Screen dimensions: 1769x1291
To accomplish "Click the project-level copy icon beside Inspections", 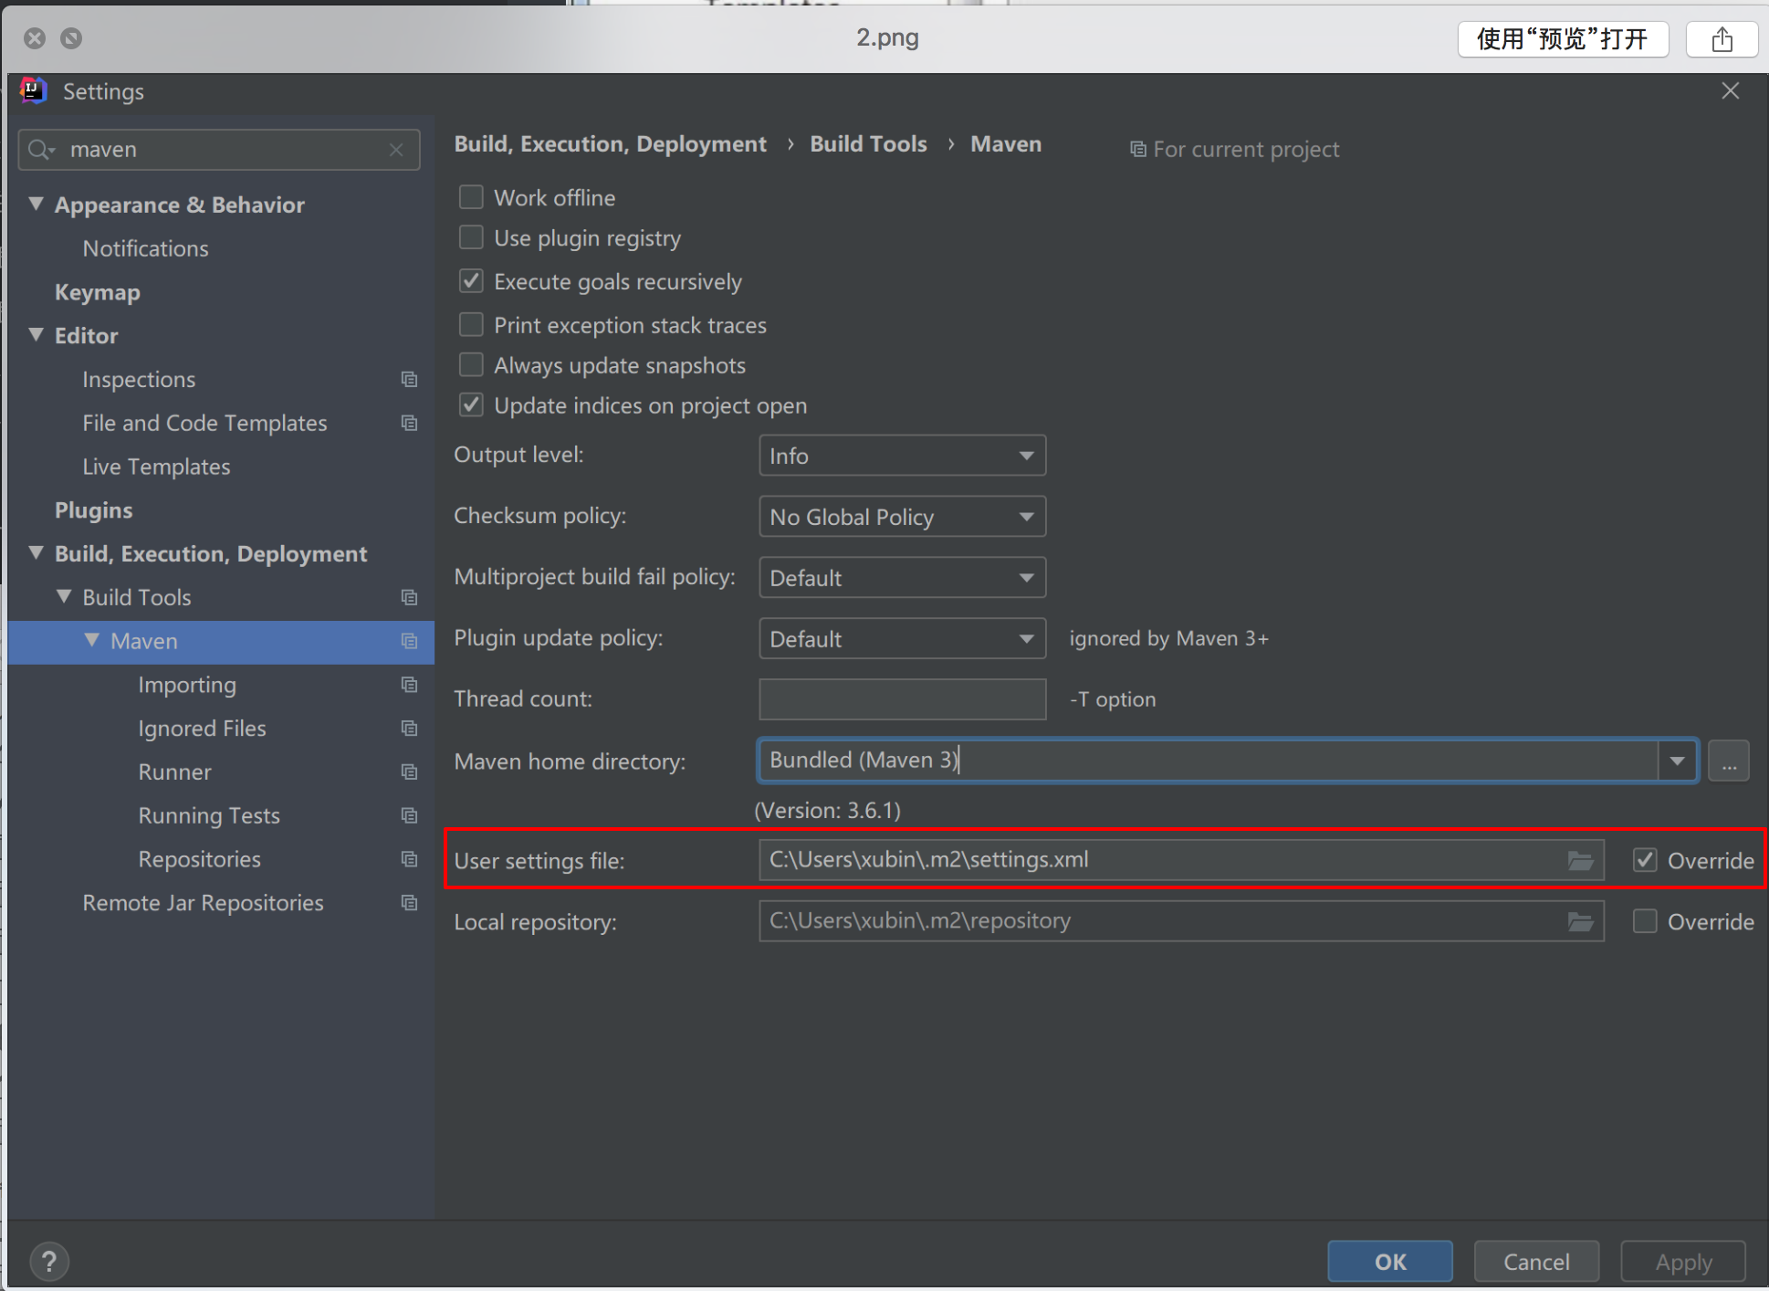I will 409,379.
